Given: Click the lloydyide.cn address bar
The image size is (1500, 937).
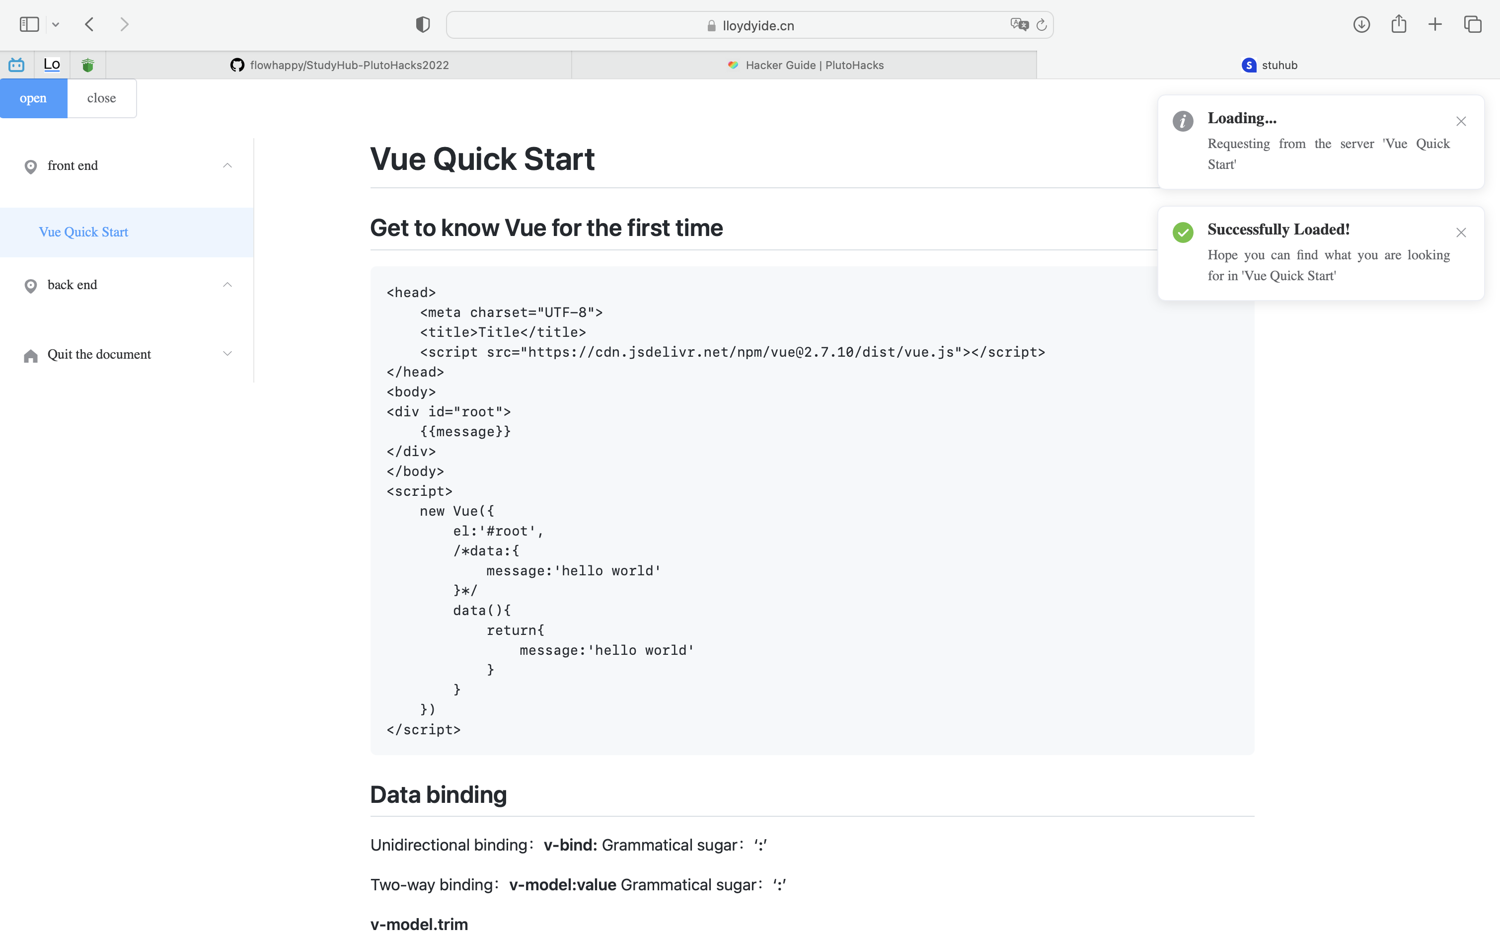Looking at the screenshot, I should coord(750,25).
